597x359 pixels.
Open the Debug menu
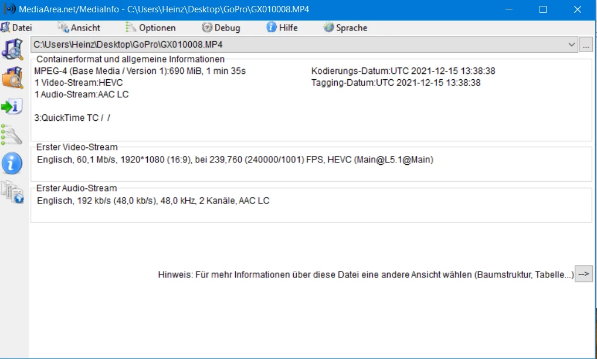(221, 28)
